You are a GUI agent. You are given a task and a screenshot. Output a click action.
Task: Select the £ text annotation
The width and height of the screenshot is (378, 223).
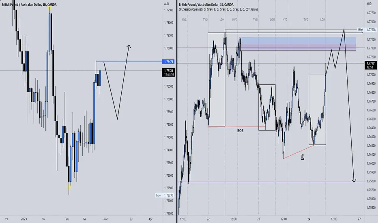coord(303,157)
